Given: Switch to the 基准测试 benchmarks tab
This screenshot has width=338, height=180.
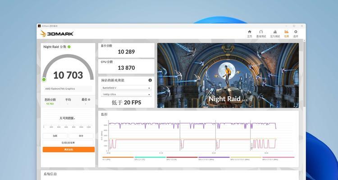Looking at the screenshot, I should pyautogui.click(x=261, y=34).
